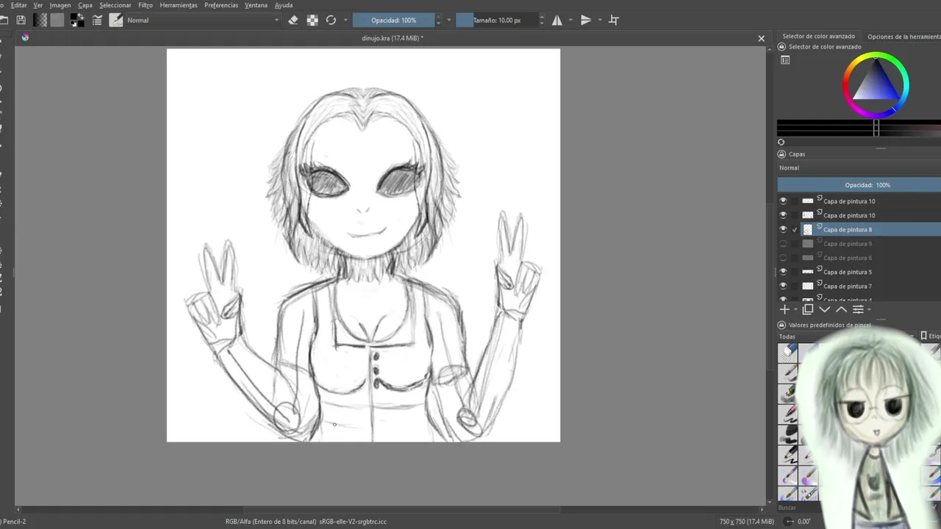
Task: Hide the second Capa de pintura 10 layer
Action: [783, 215]
